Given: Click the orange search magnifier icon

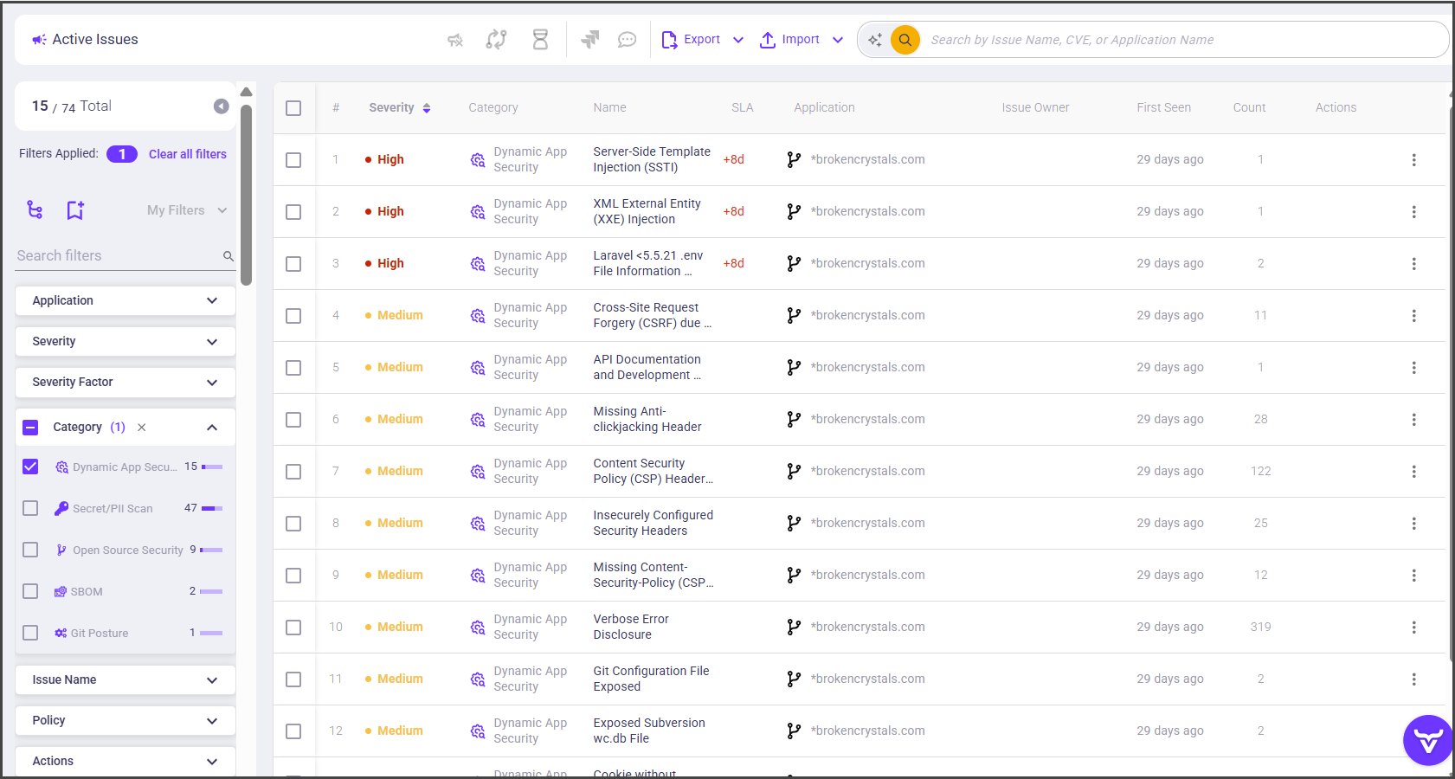Looking at the screenshot, I should pyautogui.click(x=905, y=40).
